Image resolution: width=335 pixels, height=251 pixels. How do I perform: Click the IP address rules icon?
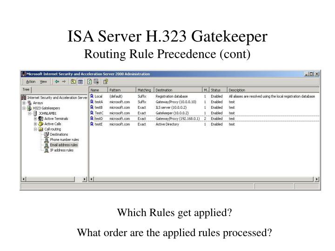(47, 151)
